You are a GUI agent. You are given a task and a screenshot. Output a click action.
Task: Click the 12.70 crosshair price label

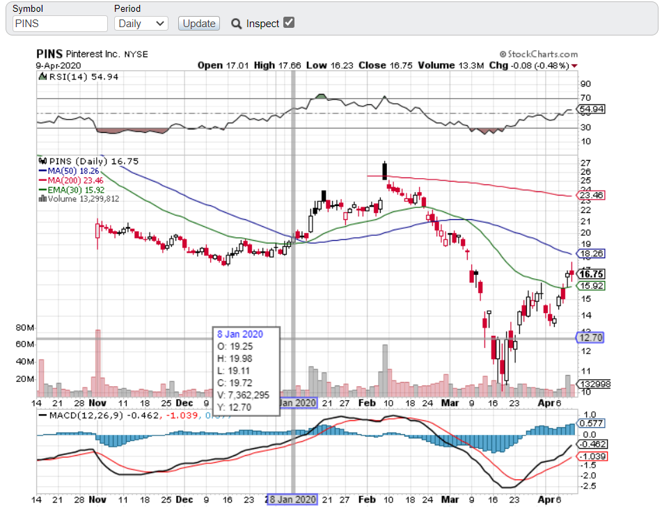590,337
